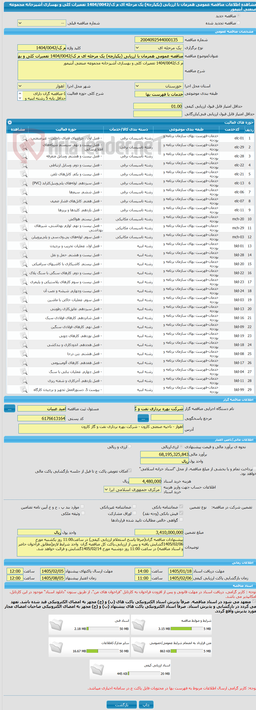Viewport: 256px width, 710px height.
Task: Open view icon for row elc-11
Action: click(24, 210)
